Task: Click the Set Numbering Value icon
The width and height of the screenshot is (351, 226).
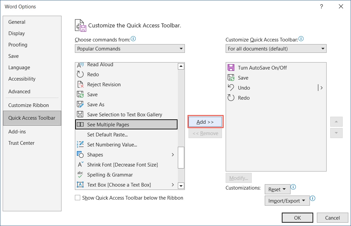Action: (x=80, y=144)
